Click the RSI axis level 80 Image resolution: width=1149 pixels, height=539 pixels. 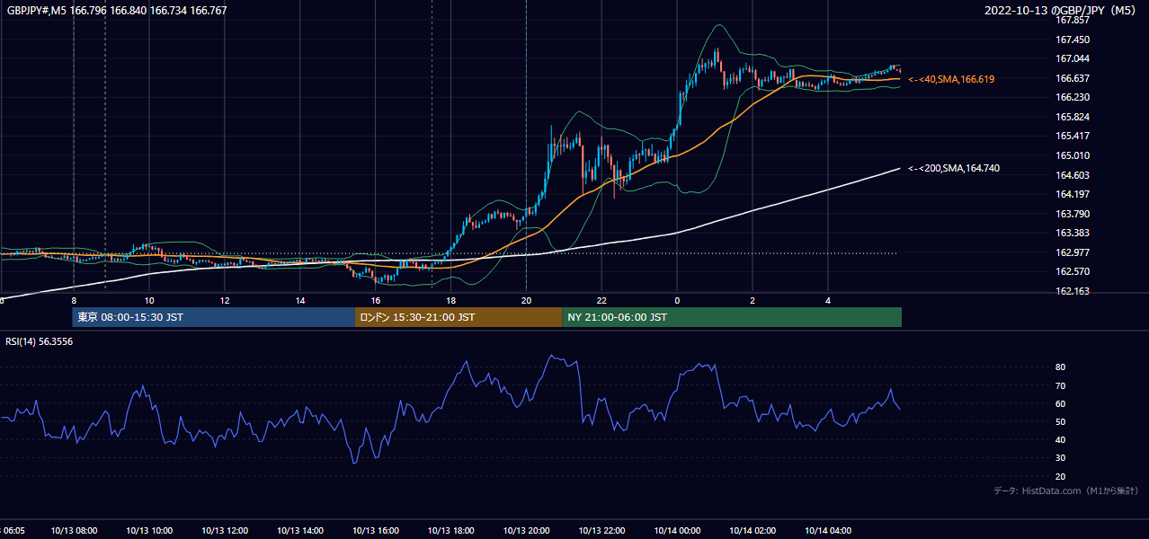1061,367
